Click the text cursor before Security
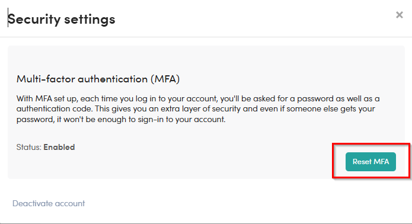 click(8, 18)
